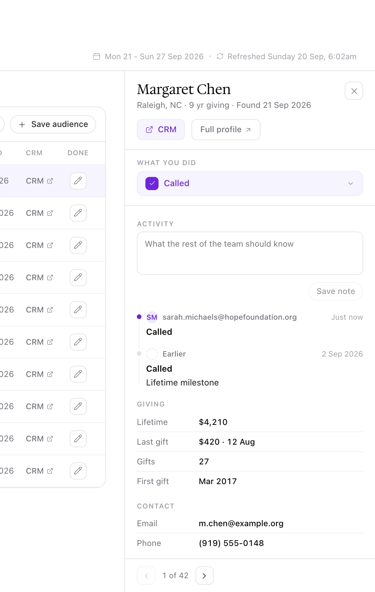Click the Just now timestamp
This screenshot has height=592, width=375.
pos(347,317)
